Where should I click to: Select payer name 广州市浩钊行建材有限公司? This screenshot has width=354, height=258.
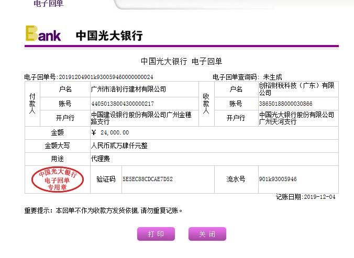click(x=128, y=89)
